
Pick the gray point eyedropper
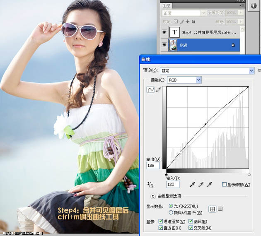tap(201, 184)
